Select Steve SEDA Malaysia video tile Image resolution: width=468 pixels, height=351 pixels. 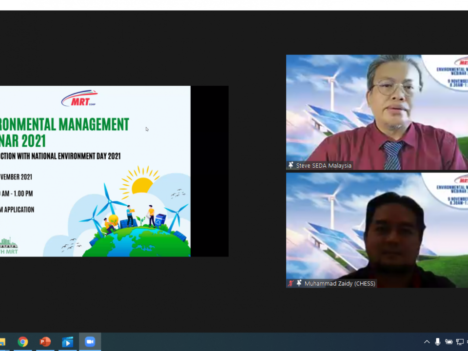point(377,112)
